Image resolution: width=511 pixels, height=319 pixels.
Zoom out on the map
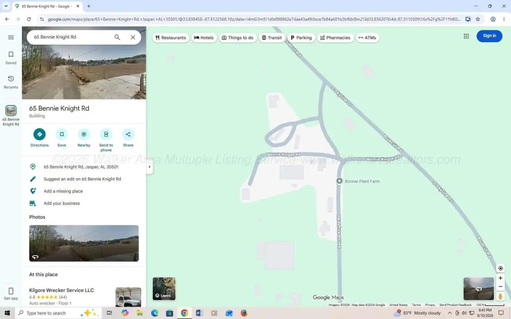(x=500, y=287)
